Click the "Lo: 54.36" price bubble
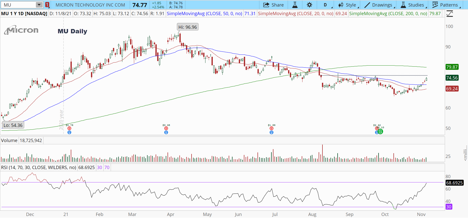Viewport: 468px width, 218px height. (x=13, y=125)
